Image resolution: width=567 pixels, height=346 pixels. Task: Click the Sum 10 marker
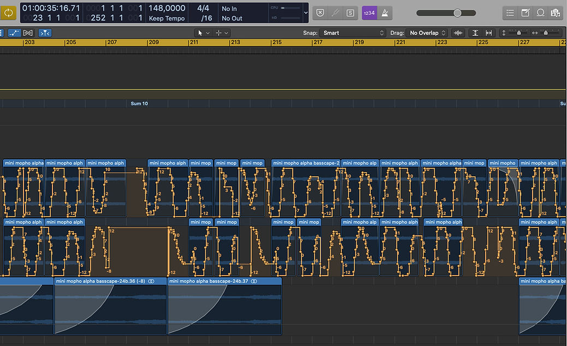139,104
